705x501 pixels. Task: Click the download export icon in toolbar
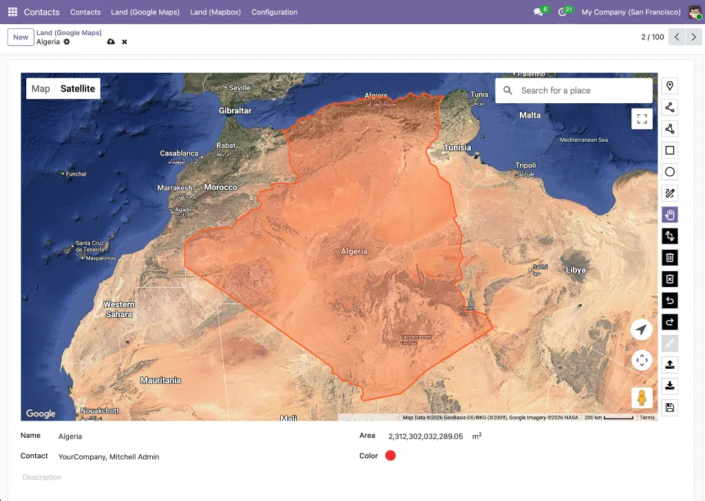(x=669, y=386)
